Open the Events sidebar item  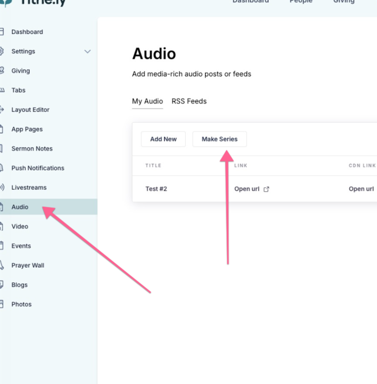[x=21, y=246]
